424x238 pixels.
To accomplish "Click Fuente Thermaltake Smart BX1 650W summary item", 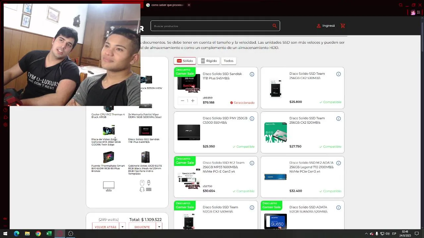I will (109, 162).
